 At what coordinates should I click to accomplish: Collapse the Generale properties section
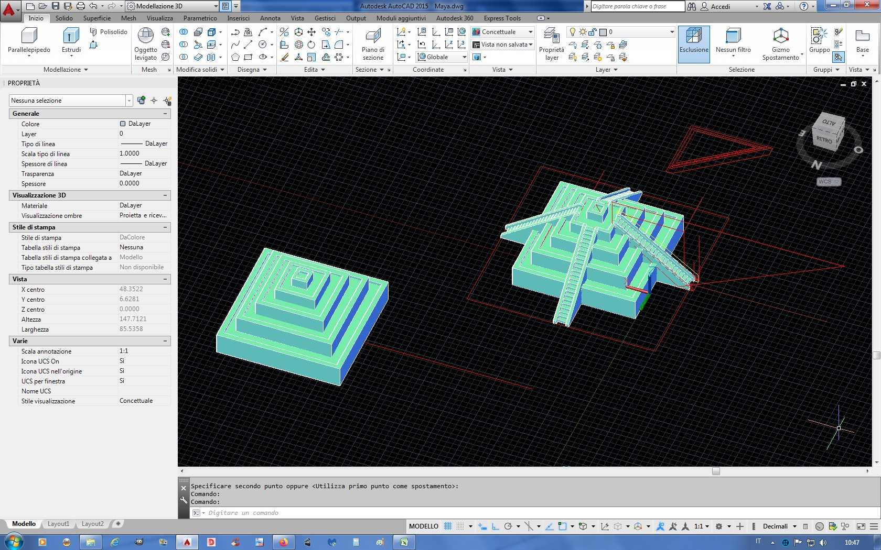[165, 114]
